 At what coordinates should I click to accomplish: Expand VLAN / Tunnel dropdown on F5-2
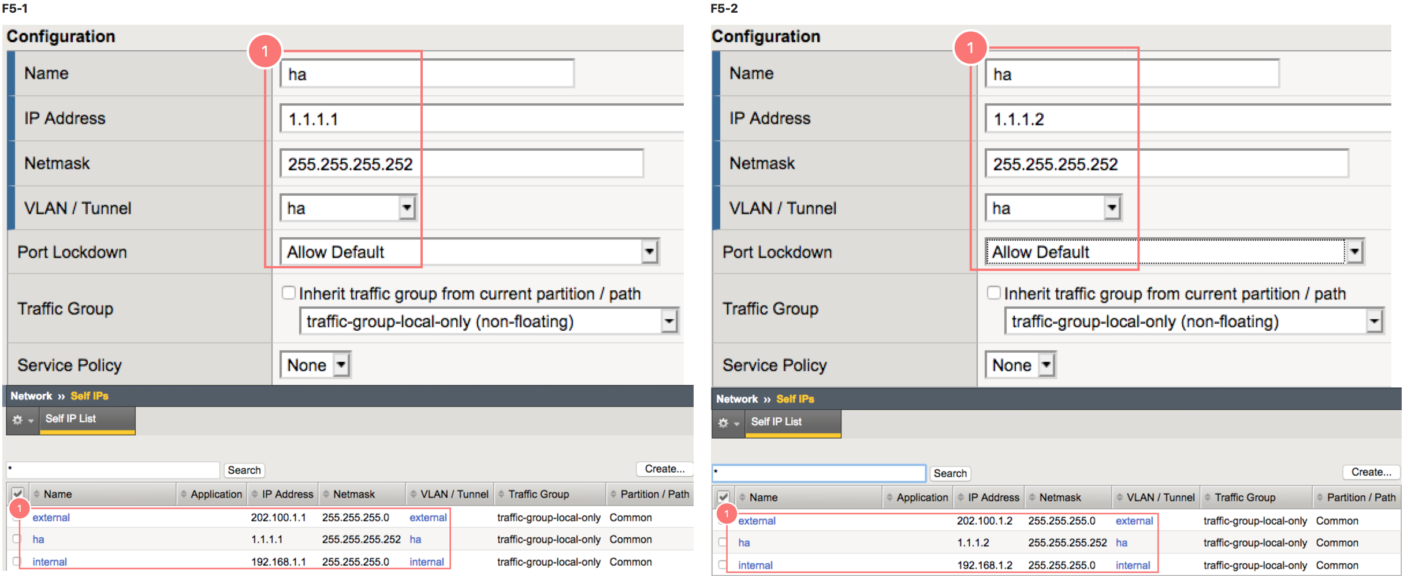click(x=1111, y=208)
